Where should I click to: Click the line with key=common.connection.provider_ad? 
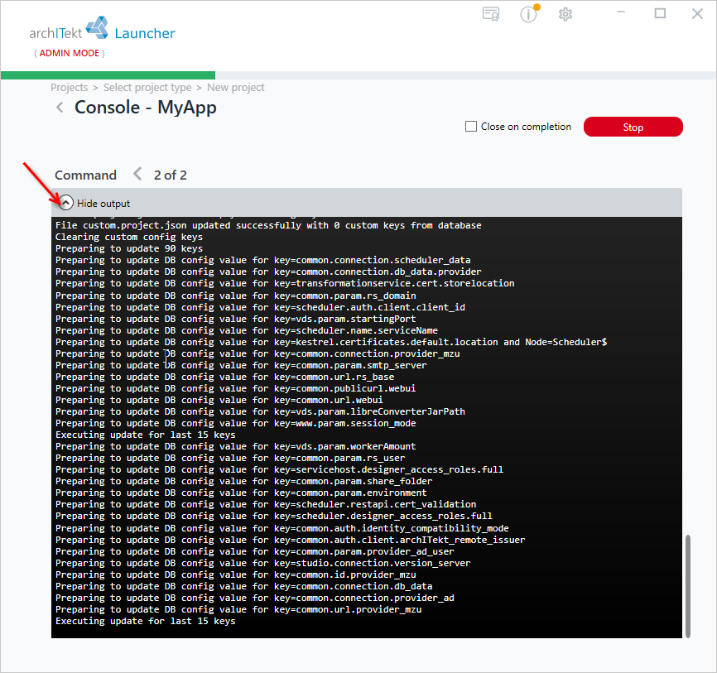coord(255,598)
